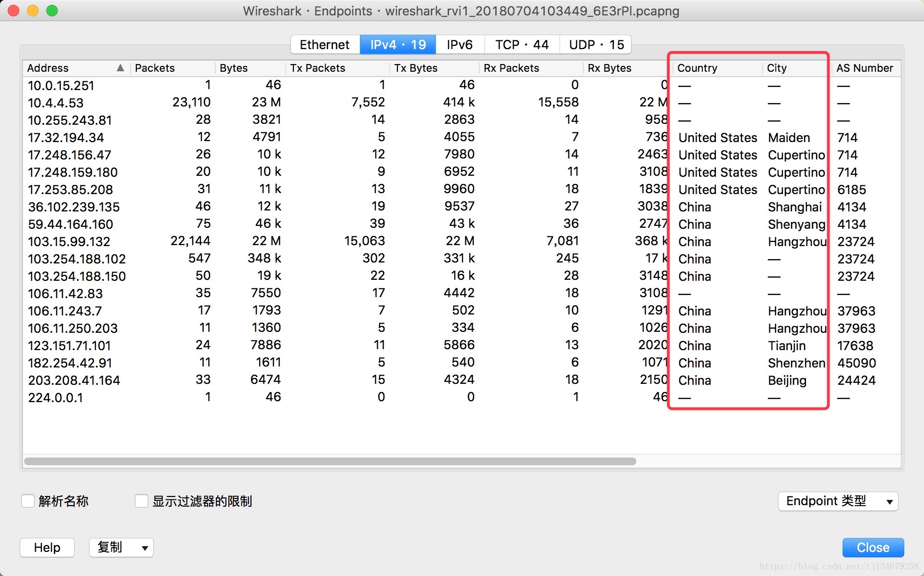The image size is (924, 576).
Task: Sort by Rx Packets column header
Action: (x=531, y=68)
